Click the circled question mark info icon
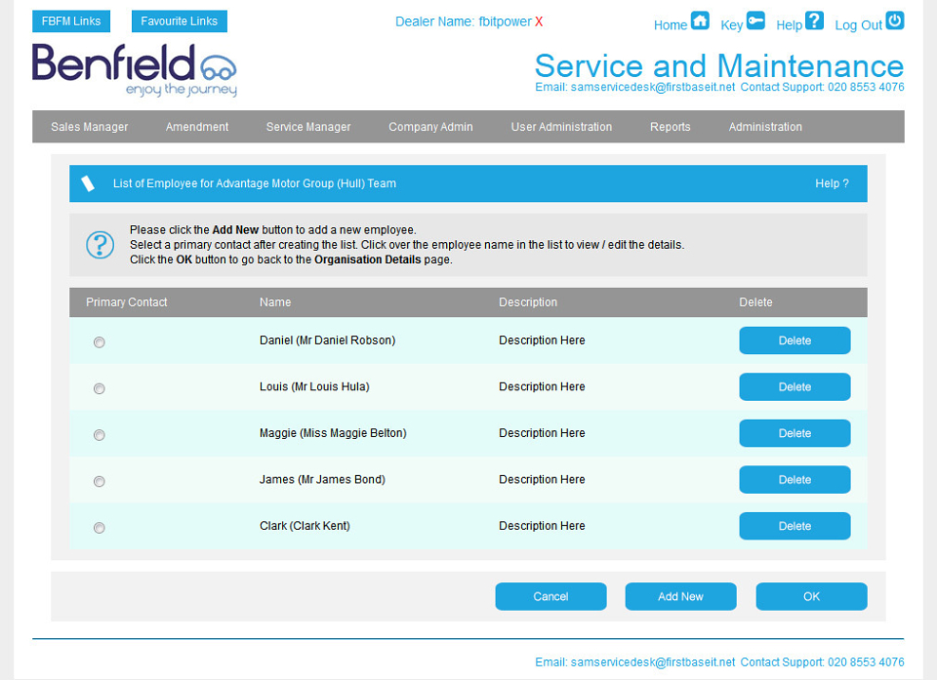This screenshot has height=680, width=937. click(x=100, y=245)
